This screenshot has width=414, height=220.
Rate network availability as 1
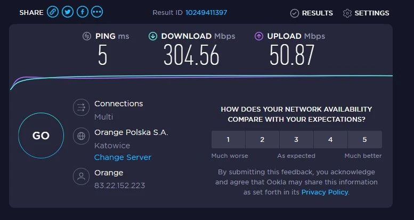point(228,139)
